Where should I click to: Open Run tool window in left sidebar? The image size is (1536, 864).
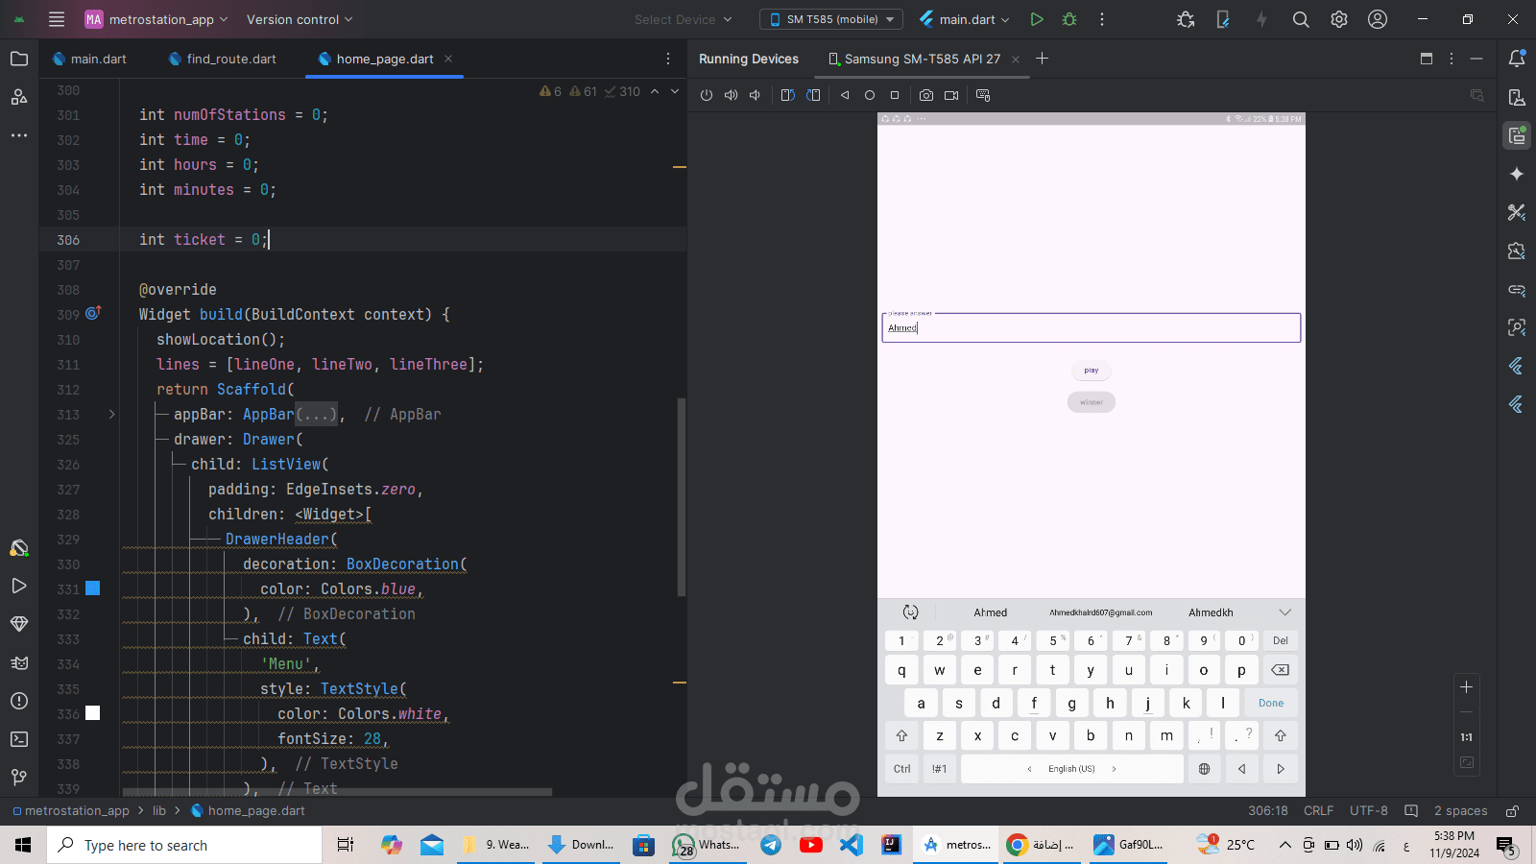tap(19, 586)
